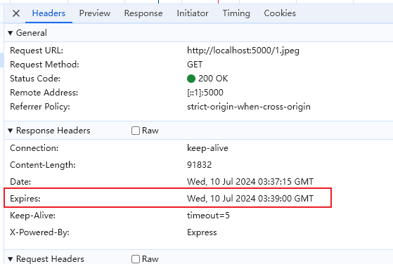
Task: Open the Initiator tab
Action: 193,13
